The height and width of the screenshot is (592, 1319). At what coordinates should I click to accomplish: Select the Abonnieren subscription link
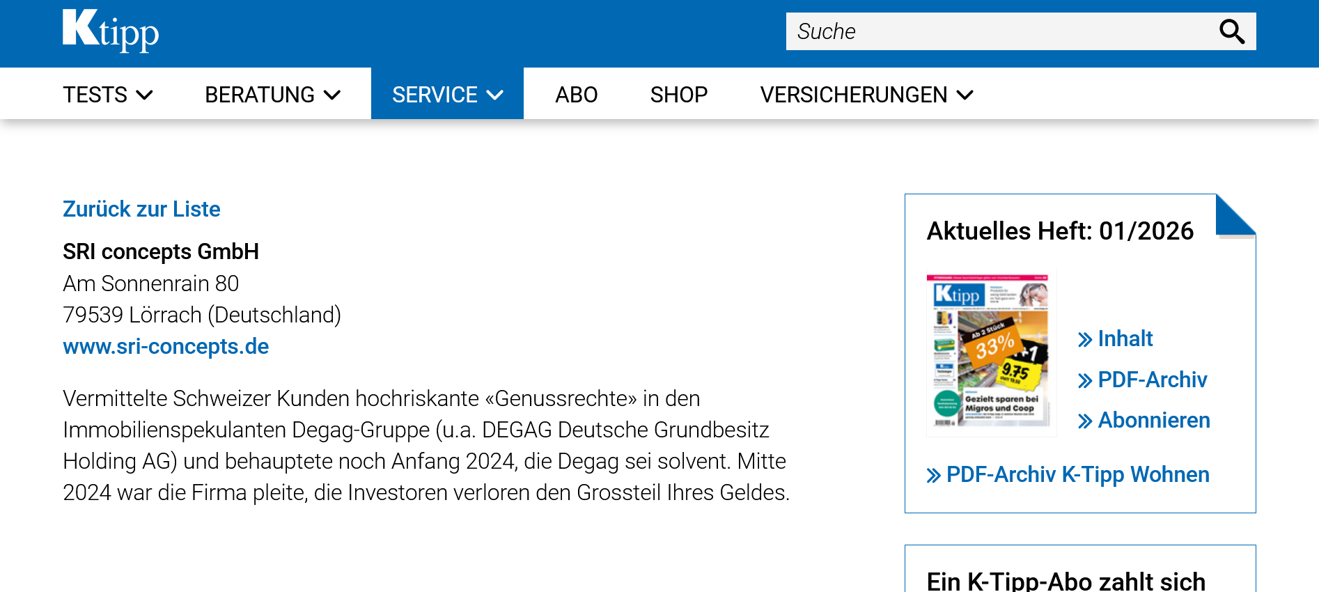click(1153, 420)
